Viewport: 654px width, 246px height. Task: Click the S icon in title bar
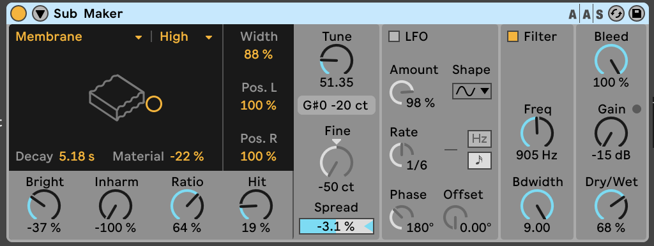click(599, 15)
